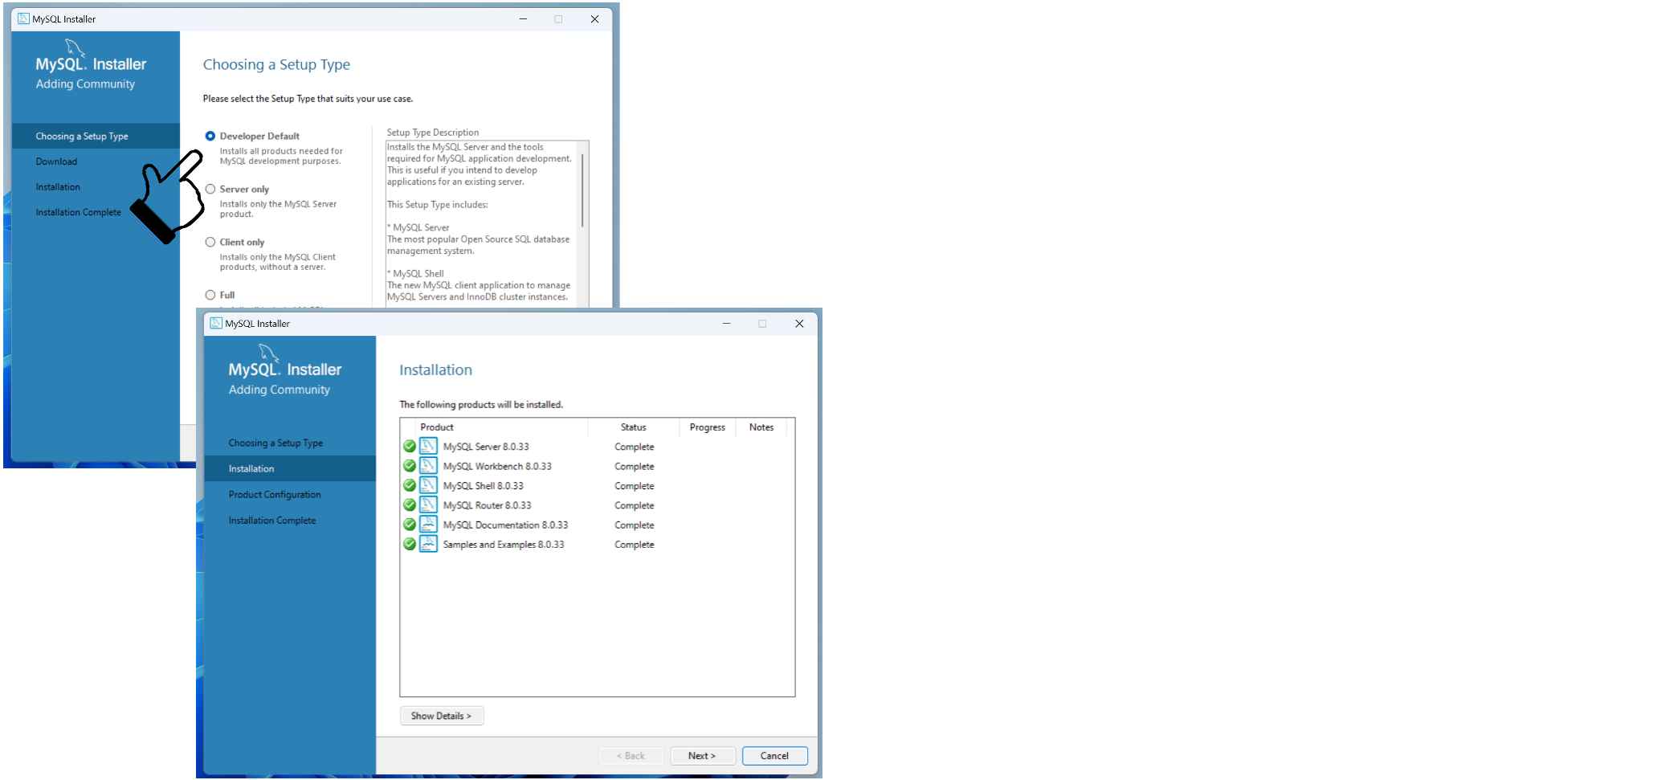Click the back window's title bar MySQL icon
The height and width of the screenshot is (780, 1653).
coord(23,18)
